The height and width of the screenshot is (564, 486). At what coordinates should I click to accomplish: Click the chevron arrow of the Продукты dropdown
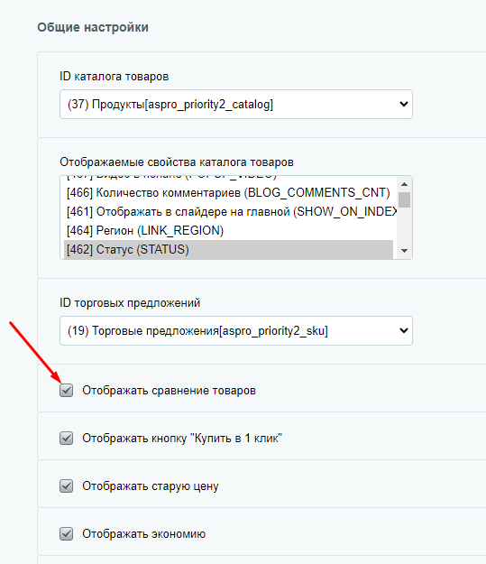[404, 105]
